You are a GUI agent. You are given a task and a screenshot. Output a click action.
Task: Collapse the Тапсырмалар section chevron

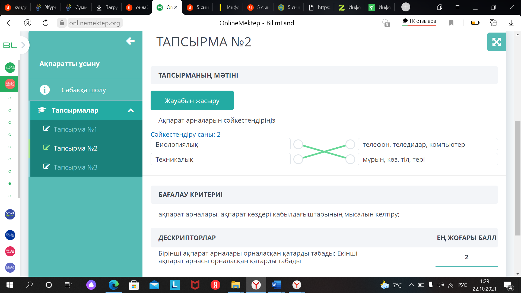pos(131,110)
